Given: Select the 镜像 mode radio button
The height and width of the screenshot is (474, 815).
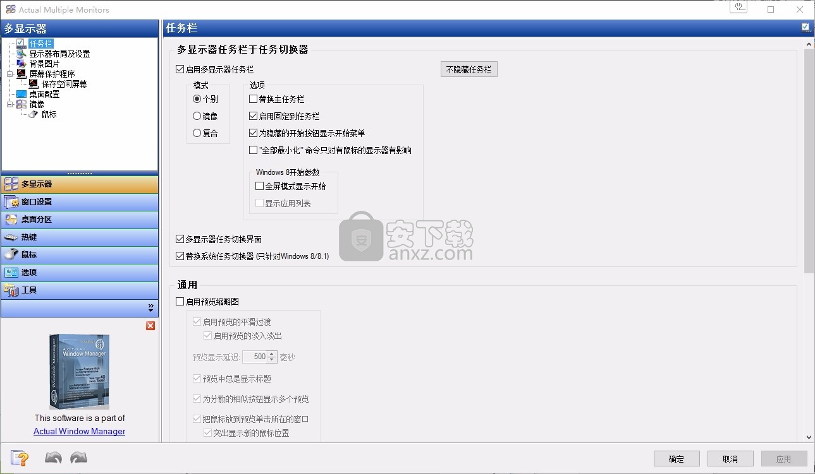Looking at the screenshot, I should (x=197, y=116).
